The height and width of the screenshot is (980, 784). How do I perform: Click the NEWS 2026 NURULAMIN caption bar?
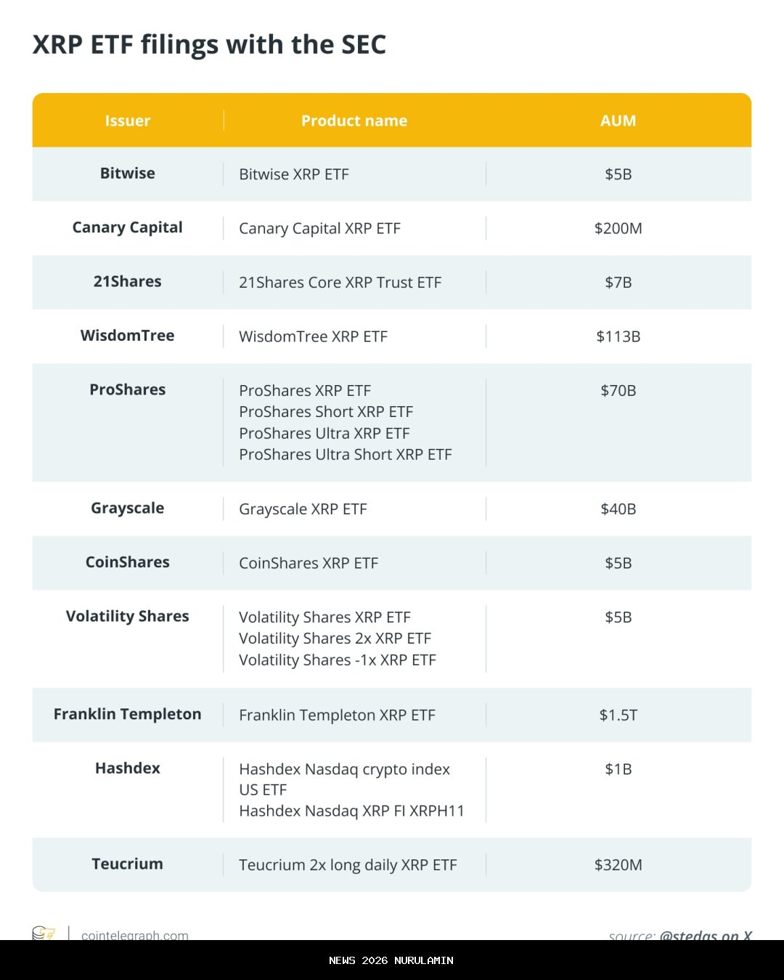391,960
